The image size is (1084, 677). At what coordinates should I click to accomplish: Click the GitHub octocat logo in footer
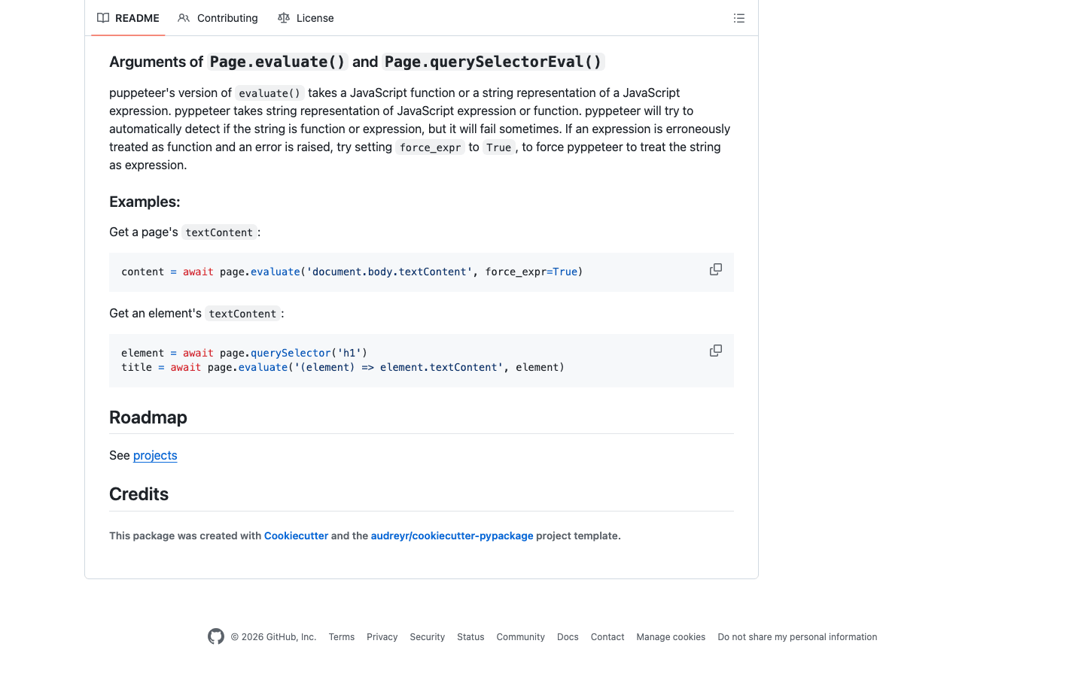click(x=215, y=636)
